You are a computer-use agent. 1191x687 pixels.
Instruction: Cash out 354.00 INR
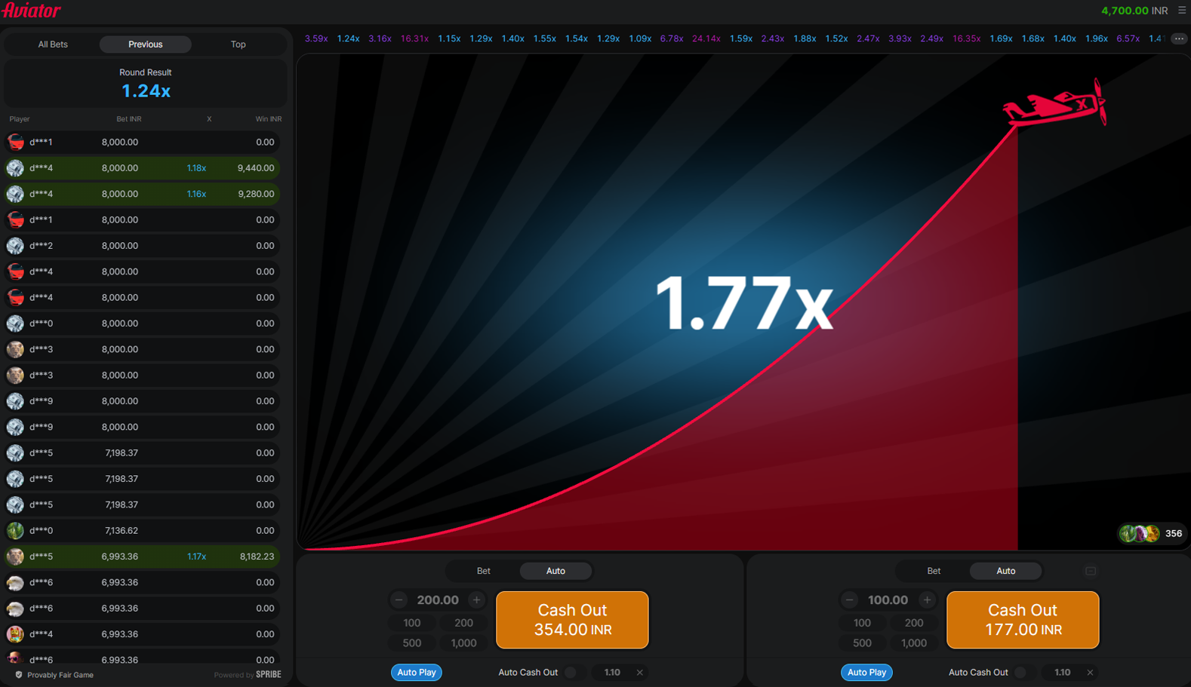(572, 620)
